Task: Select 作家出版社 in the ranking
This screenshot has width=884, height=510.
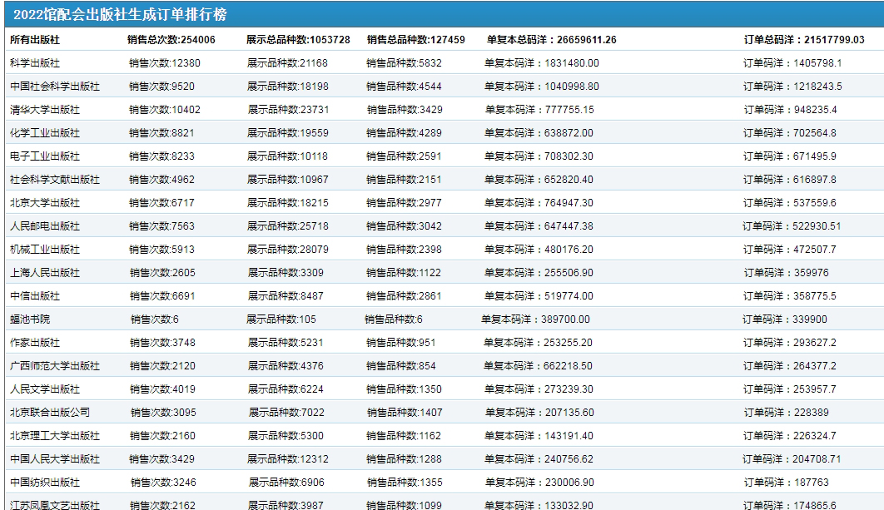Action: pyautogui.click(x=35, y=343)
